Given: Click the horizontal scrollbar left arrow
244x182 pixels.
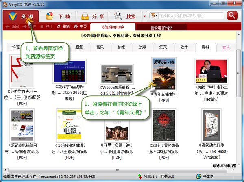Looking at the screenshot, I should [5, 170].
